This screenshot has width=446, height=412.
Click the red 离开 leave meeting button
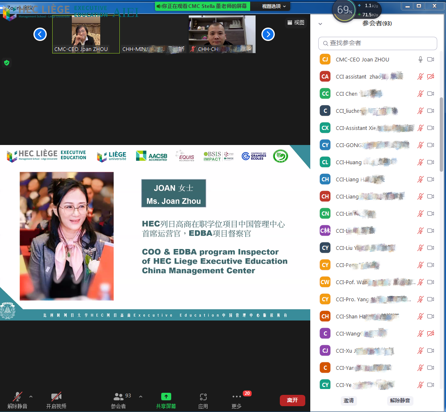[x=292, y=400]
